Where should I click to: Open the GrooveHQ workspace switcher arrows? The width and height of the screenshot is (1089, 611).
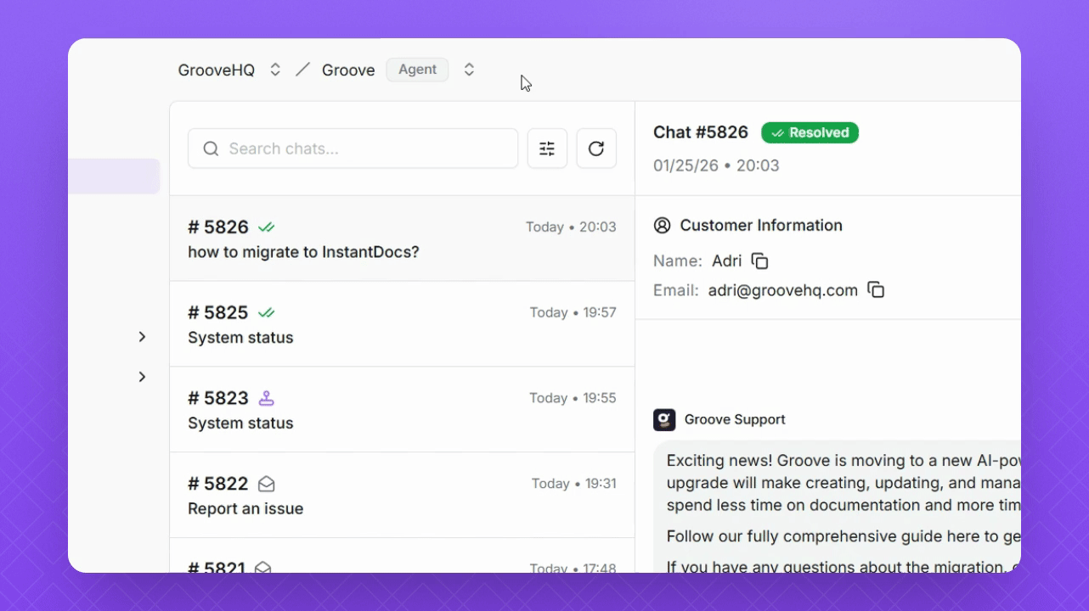point(275,70)
